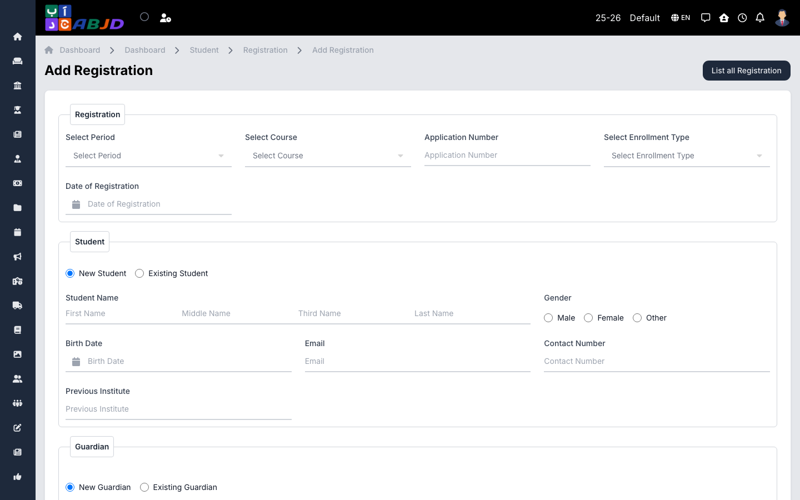The width and height of the screenshot is (800, 500).
Task: Click the sofa icon in sidebar
Action: pos(17,61)
